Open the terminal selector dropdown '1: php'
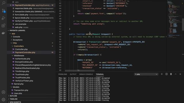 click(146, 74)
